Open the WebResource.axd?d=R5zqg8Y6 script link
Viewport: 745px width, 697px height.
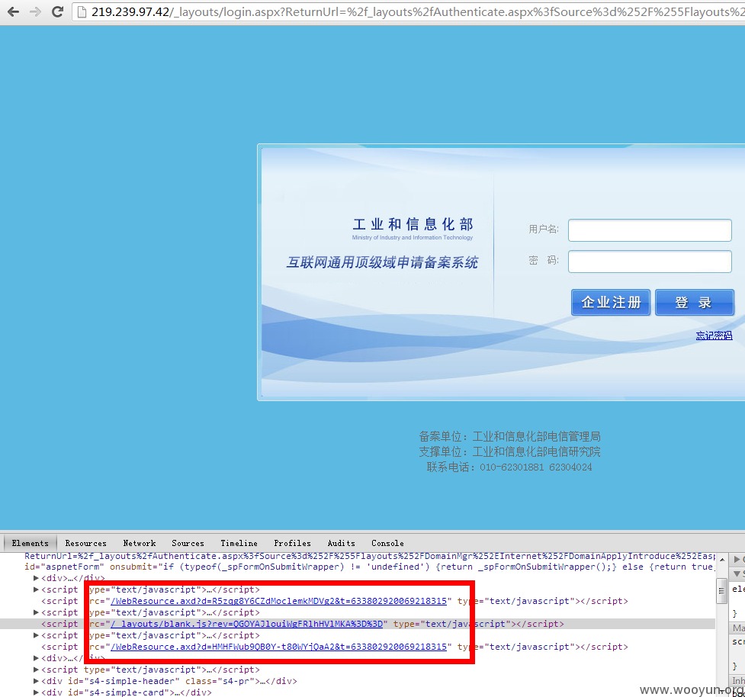click(x=278, y=601)
